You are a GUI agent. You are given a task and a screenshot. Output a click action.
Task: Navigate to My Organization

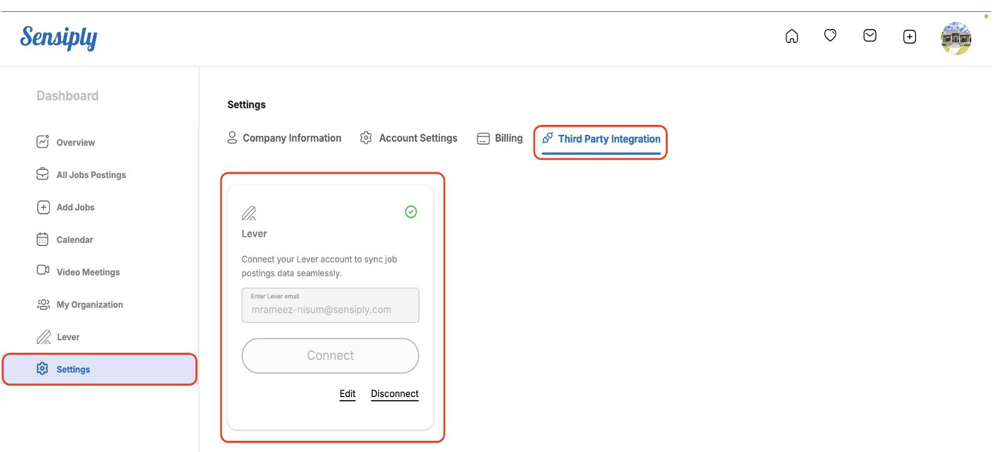coord(89,305)
